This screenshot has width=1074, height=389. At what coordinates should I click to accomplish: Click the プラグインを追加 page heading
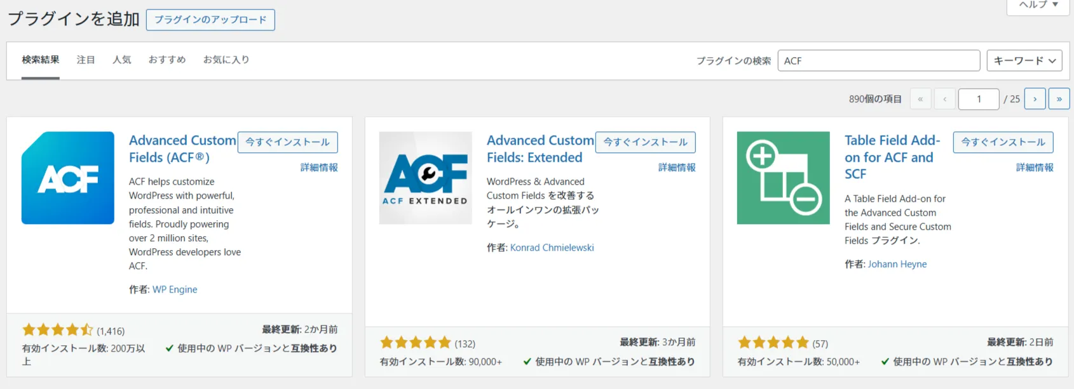[x=74, y=19]
